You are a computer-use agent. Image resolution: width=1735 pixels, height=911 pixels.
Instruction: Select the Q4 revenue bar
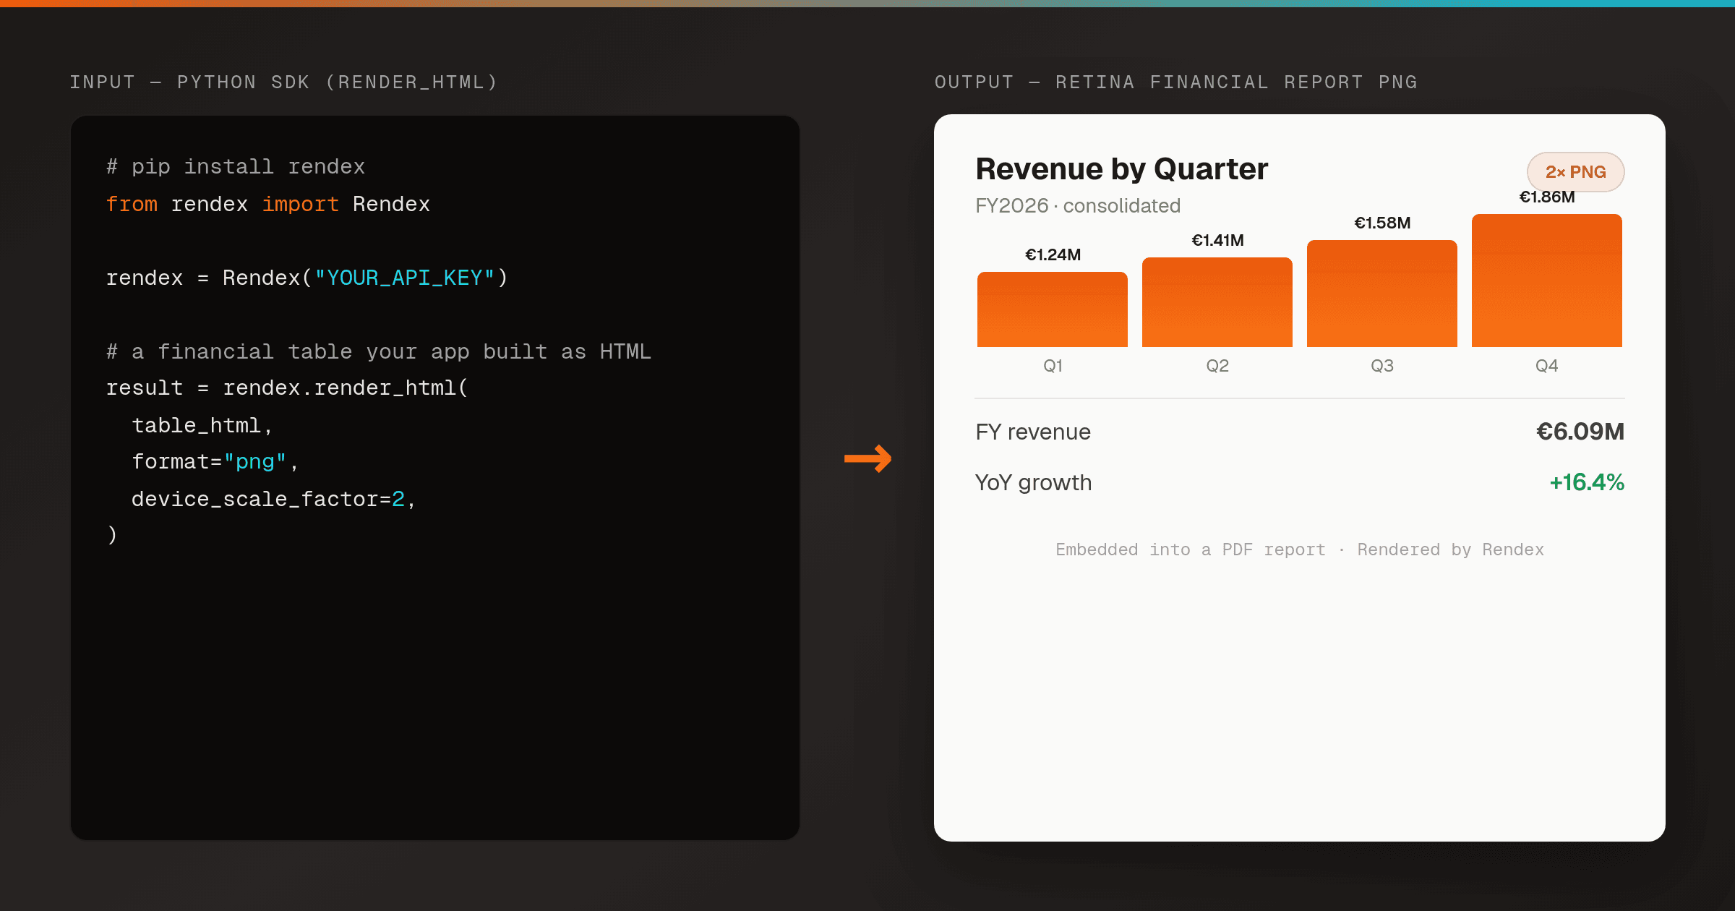click(1547, 281)
